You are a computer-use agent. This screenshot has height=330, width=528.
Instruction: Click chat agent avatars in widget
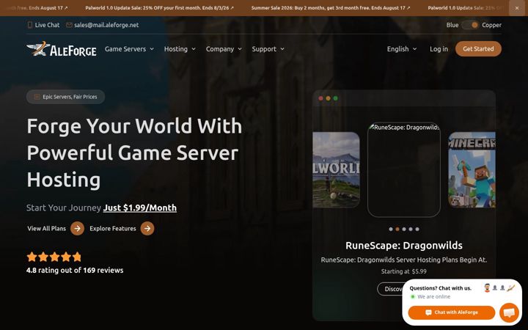tap(499, 288)
